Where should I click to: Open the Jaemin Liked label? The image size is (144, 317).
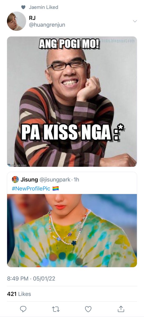coord(44,7)
